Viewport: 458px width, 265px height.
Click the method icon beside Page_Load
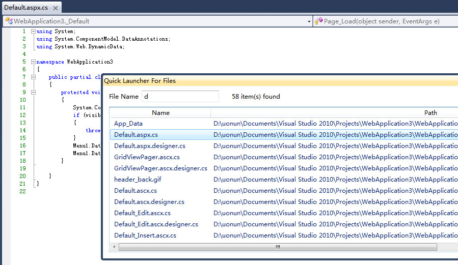point(319,21)
